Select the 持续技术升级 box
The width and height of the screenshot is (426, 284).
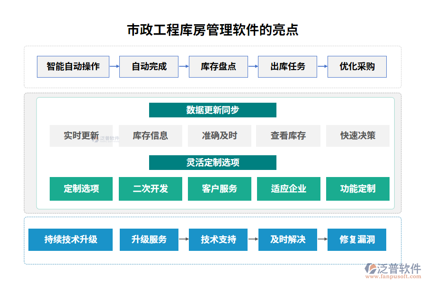click(70, 240)
